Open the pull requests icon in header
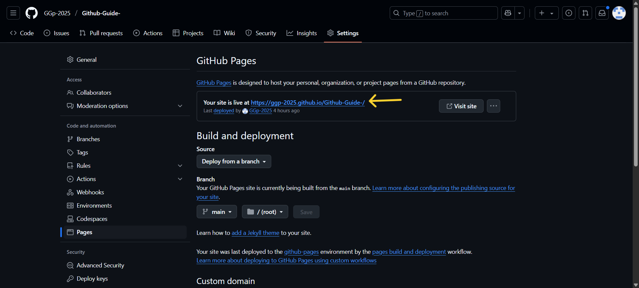The width and height of the screenshot is (639, 288). 585,13
